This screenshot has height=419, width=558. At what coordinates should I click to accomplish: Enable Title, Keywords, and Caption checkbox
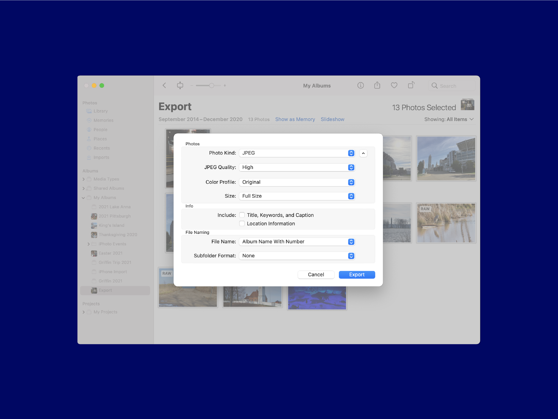tap(242, 215)
